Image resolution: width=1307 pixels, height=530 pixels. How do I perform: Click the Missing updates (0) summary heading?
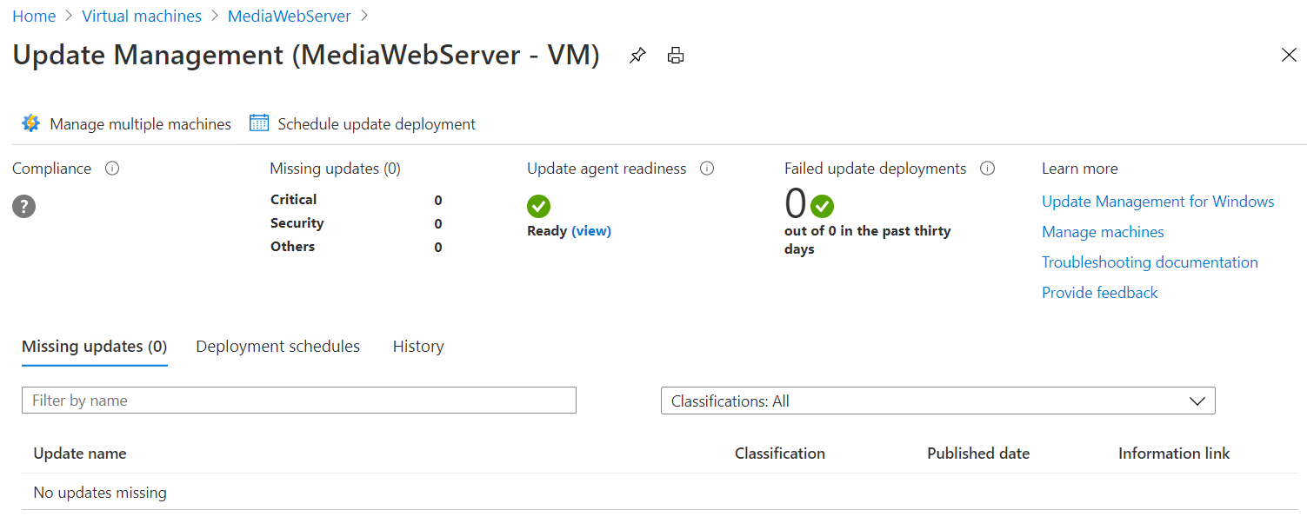coord(336,169)
